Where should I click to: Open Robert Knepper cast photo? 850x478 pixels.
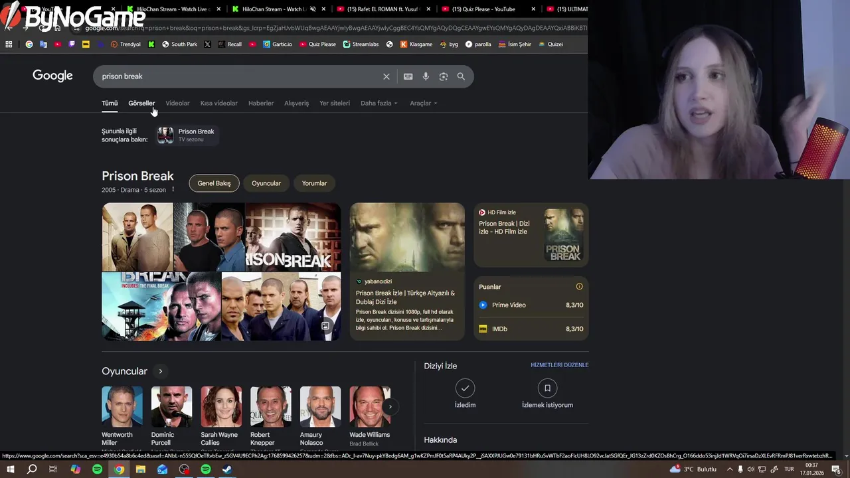point(271,406)
